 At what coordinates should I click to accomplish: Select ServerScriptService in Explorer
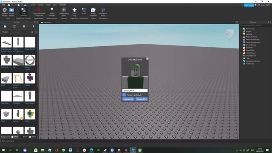tap(253, 42)
